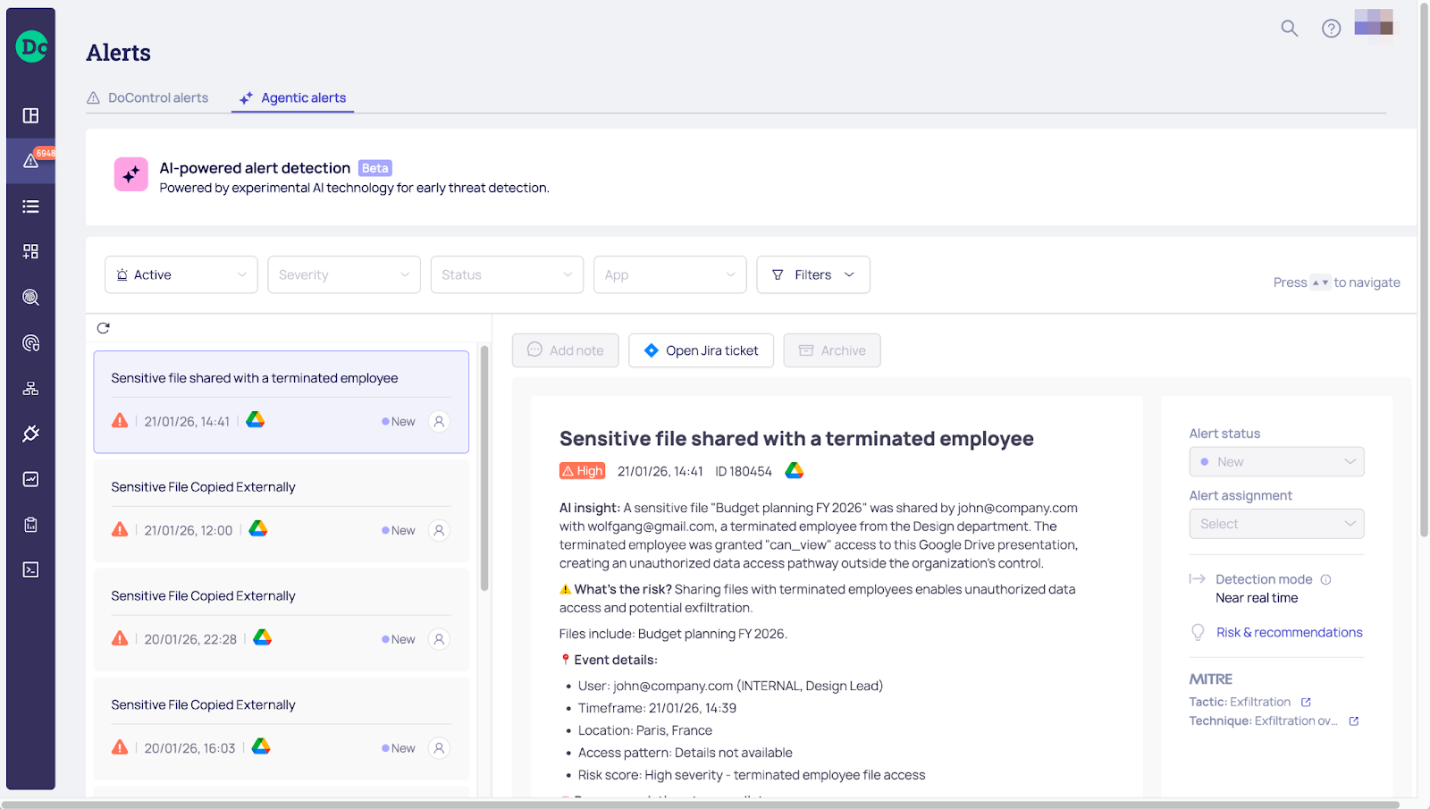The image size is (1430, 809).
Task: Click the Beta badge
Action: tap(375, 168)
